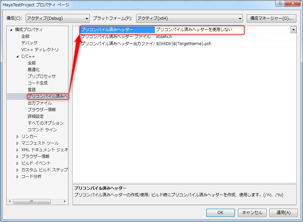This screenshot has width=303, height=222.
Task: Click the 構成マネージャー(O)... button
Action: pyautogui.click(x=271, y=18)
